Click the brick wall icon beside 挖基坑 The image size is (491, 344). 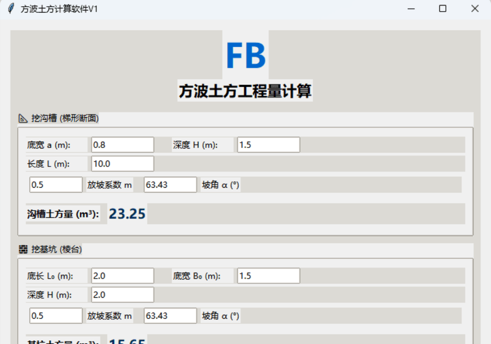(x=23, y=249)
